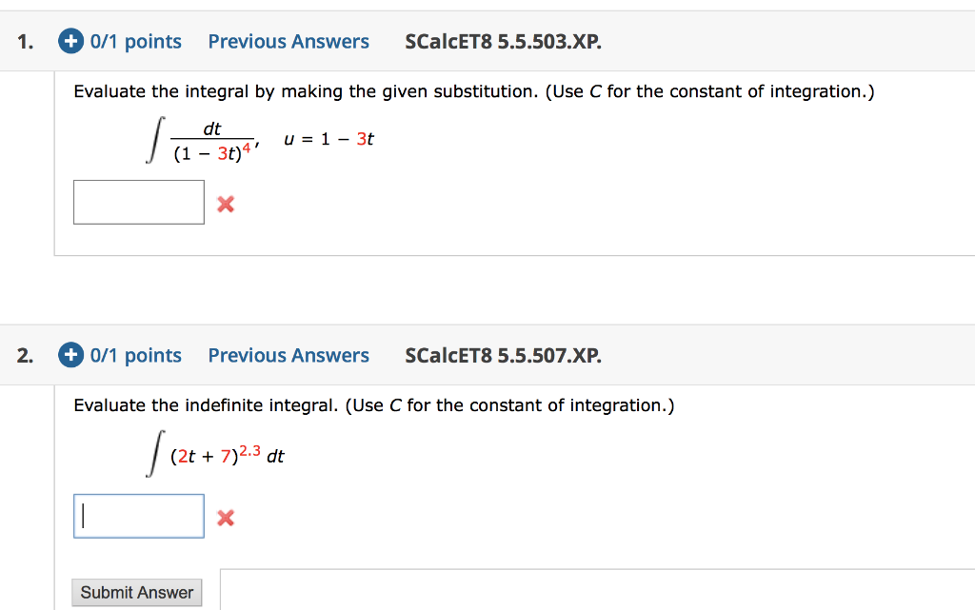Select the SCalcET8 5.5.503.XP assignment label
The height and width of the screenshot is (610, 975).
tap(503, 41)
